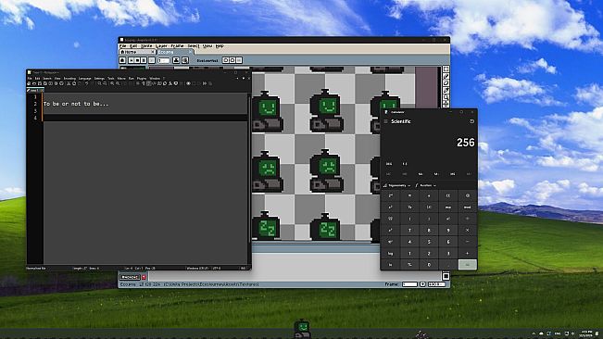Click the equals button in Calculator

pos(467,264)
